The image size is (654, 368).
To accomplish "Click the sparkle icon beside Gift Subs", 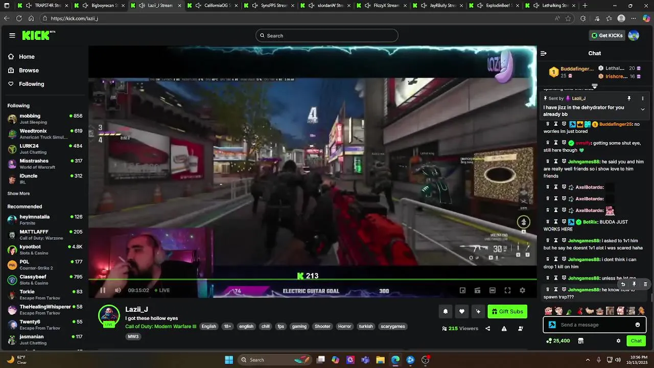I will tap(478, 311).
